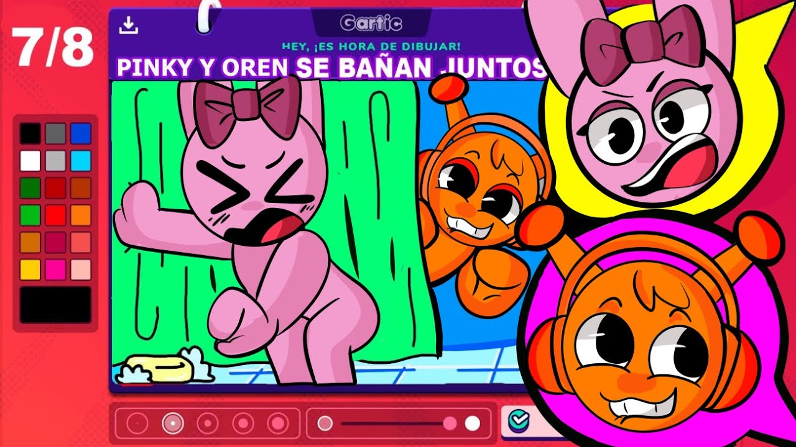The width and height of the screenshot is (796, 447).
Task: Select the blue color swatch
Action: (x=81, y=133)
